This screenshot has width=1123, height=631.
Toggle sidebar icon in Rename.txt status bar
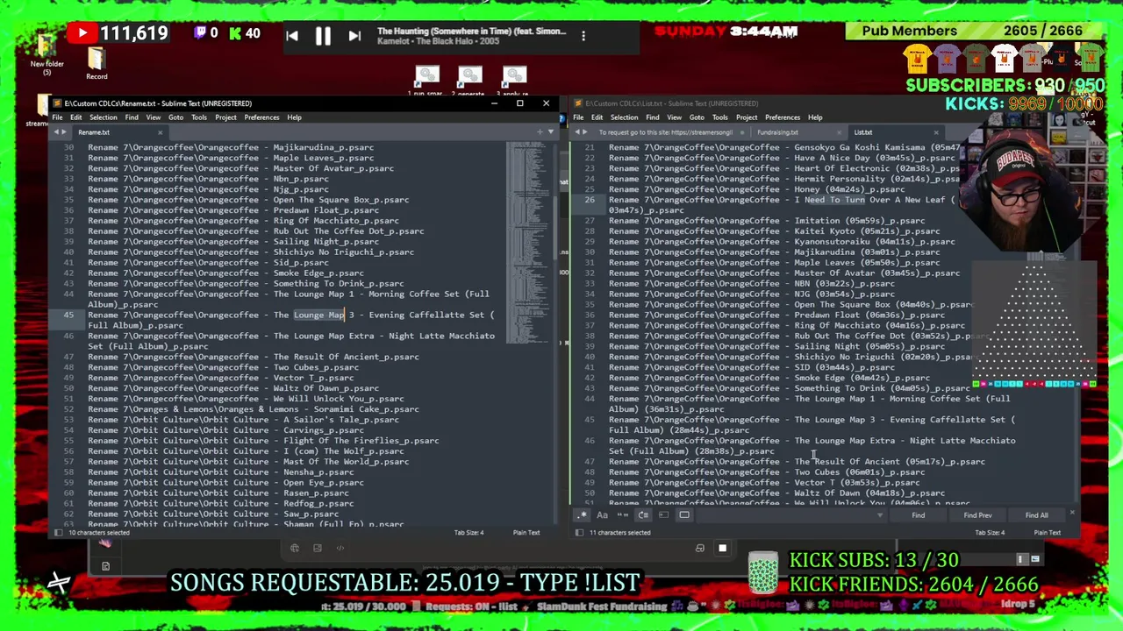(58, 533)
